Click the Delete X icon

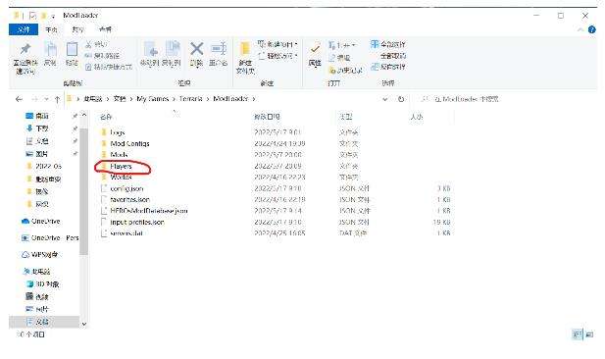tap(196, 49)
